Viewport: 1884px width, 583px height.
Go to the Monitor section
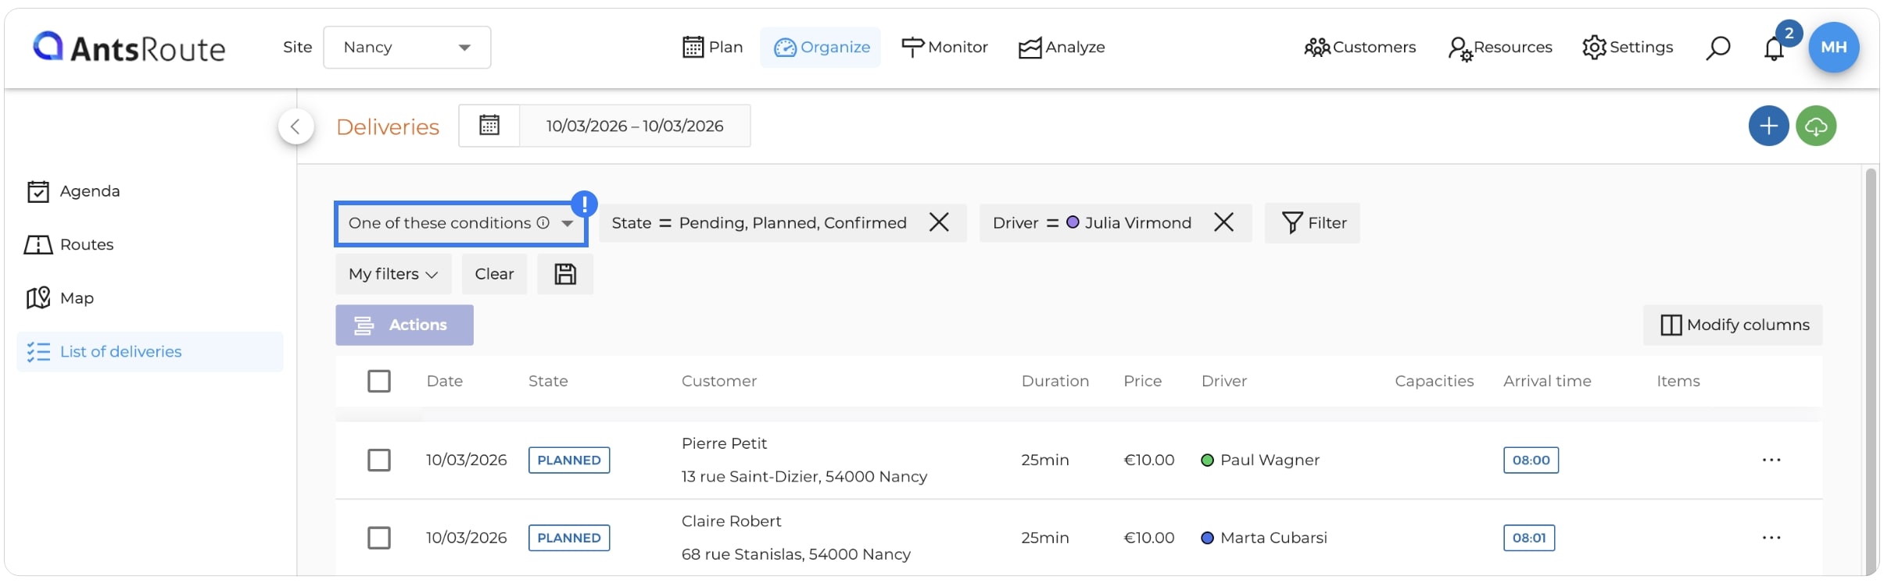(x=944, y=48)
